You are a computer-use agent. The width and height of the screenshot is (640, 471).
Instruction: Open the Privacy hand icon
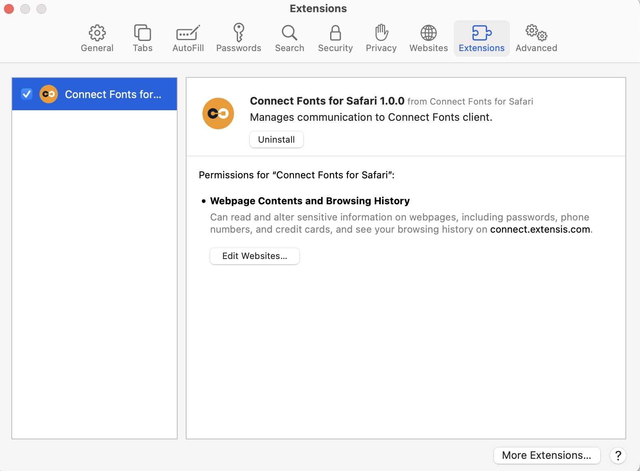[x=381, y=32]
